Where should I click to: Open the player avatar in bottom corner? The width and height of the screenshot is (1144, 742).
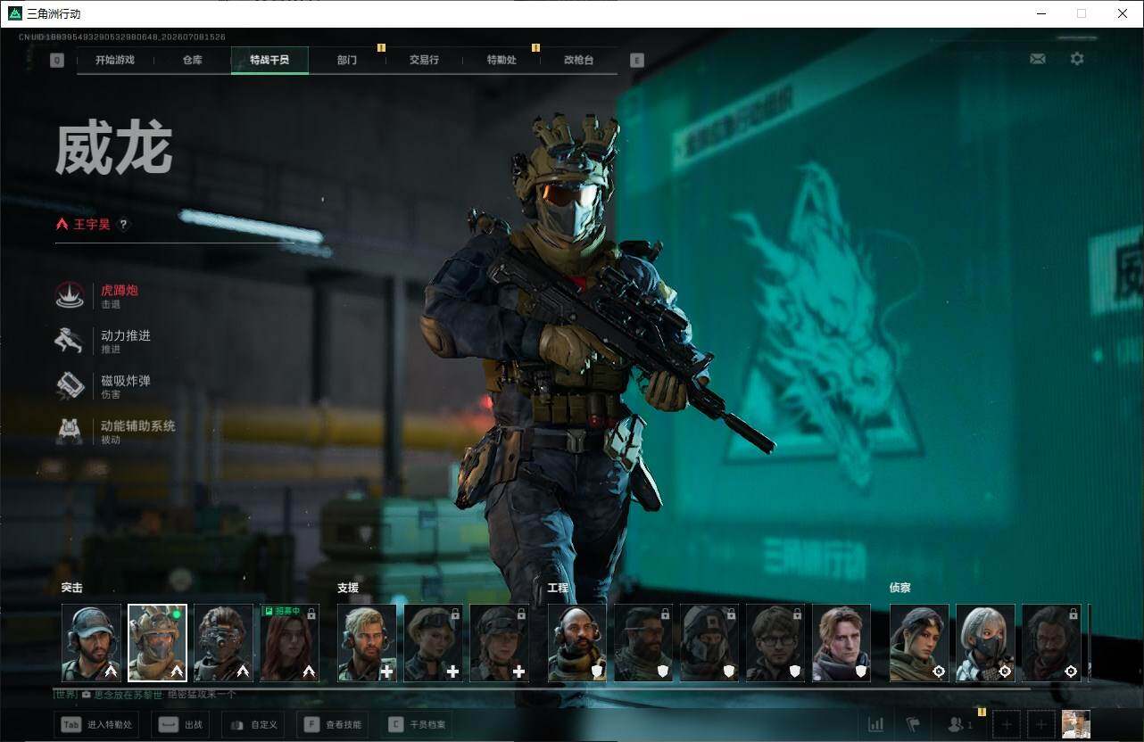[x=1076, y=724]
